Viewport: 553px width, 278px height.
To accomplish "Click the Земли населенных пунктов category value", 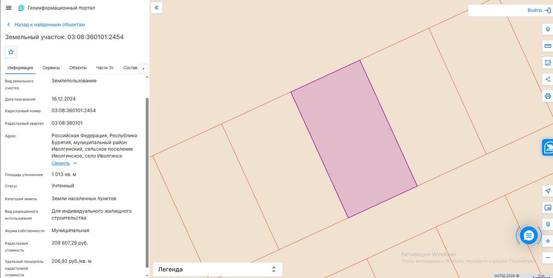I will click(x=84, y=199).
